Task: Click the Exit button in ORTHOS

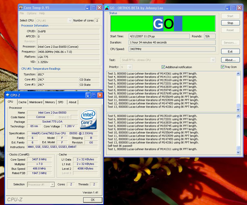Action: [230, 52]
